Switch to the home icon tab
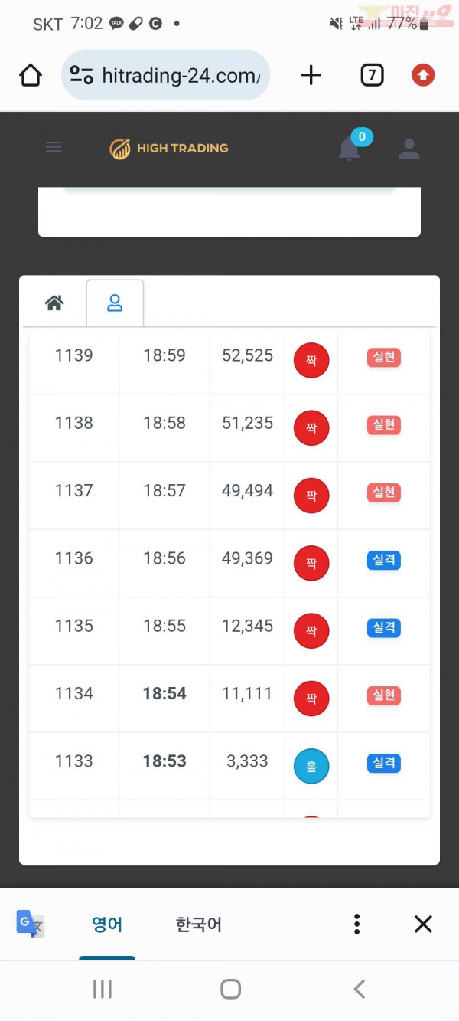 54,303
